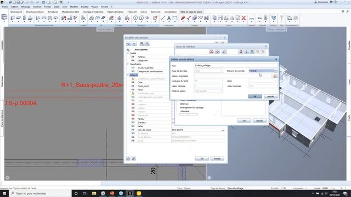Click the Nom field containing Surface_coffrage
351x197 pixels.
[x=236, y=66]
